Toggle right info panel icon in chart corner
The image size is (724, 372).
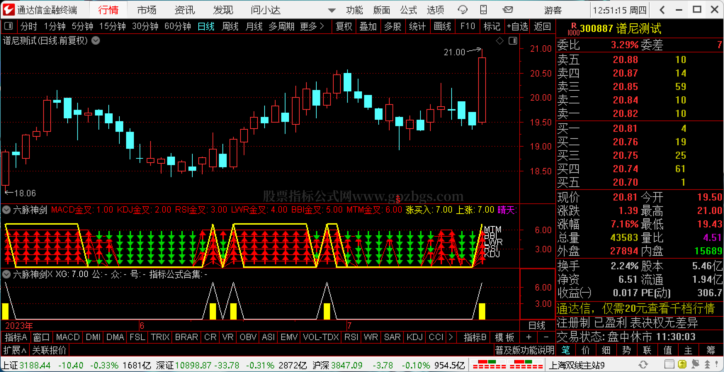coord(513,41)
